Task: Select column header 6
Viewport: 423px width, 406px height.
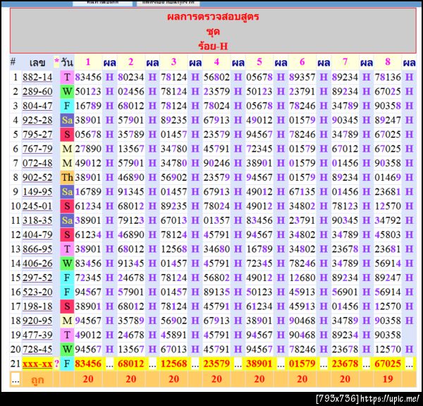Action: [302, 62]
